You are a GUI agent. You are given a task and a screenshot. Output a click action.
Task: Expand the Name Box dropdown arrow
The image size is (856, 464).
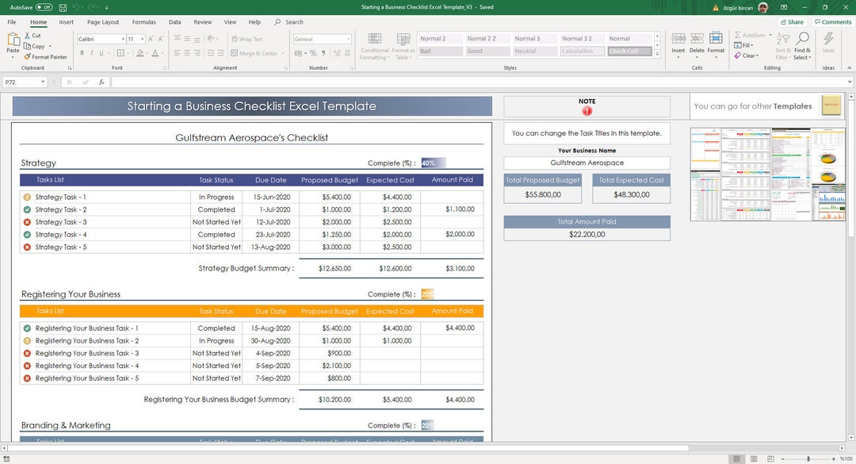(x=43, y=82)
